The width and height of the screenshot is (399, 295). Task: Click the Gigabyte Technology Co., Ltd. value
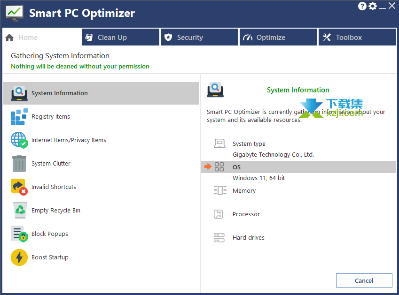(x=274, y=155)
